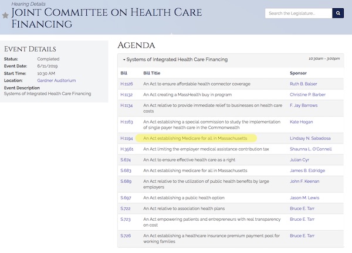Click the 'Joint Committee on Health Care Financing' heading
The image size is (352, 253).
tap(107, 18)
